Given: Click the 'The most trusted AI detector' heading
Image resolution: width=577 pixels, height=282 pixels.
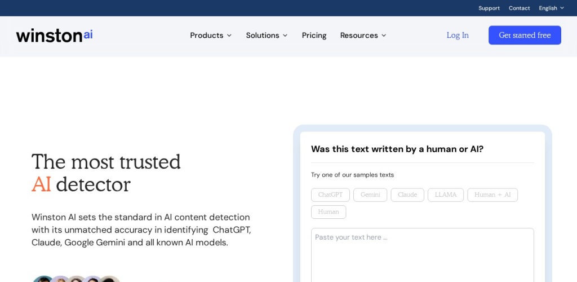Looking at the screenshot, I should pos(106,173).
